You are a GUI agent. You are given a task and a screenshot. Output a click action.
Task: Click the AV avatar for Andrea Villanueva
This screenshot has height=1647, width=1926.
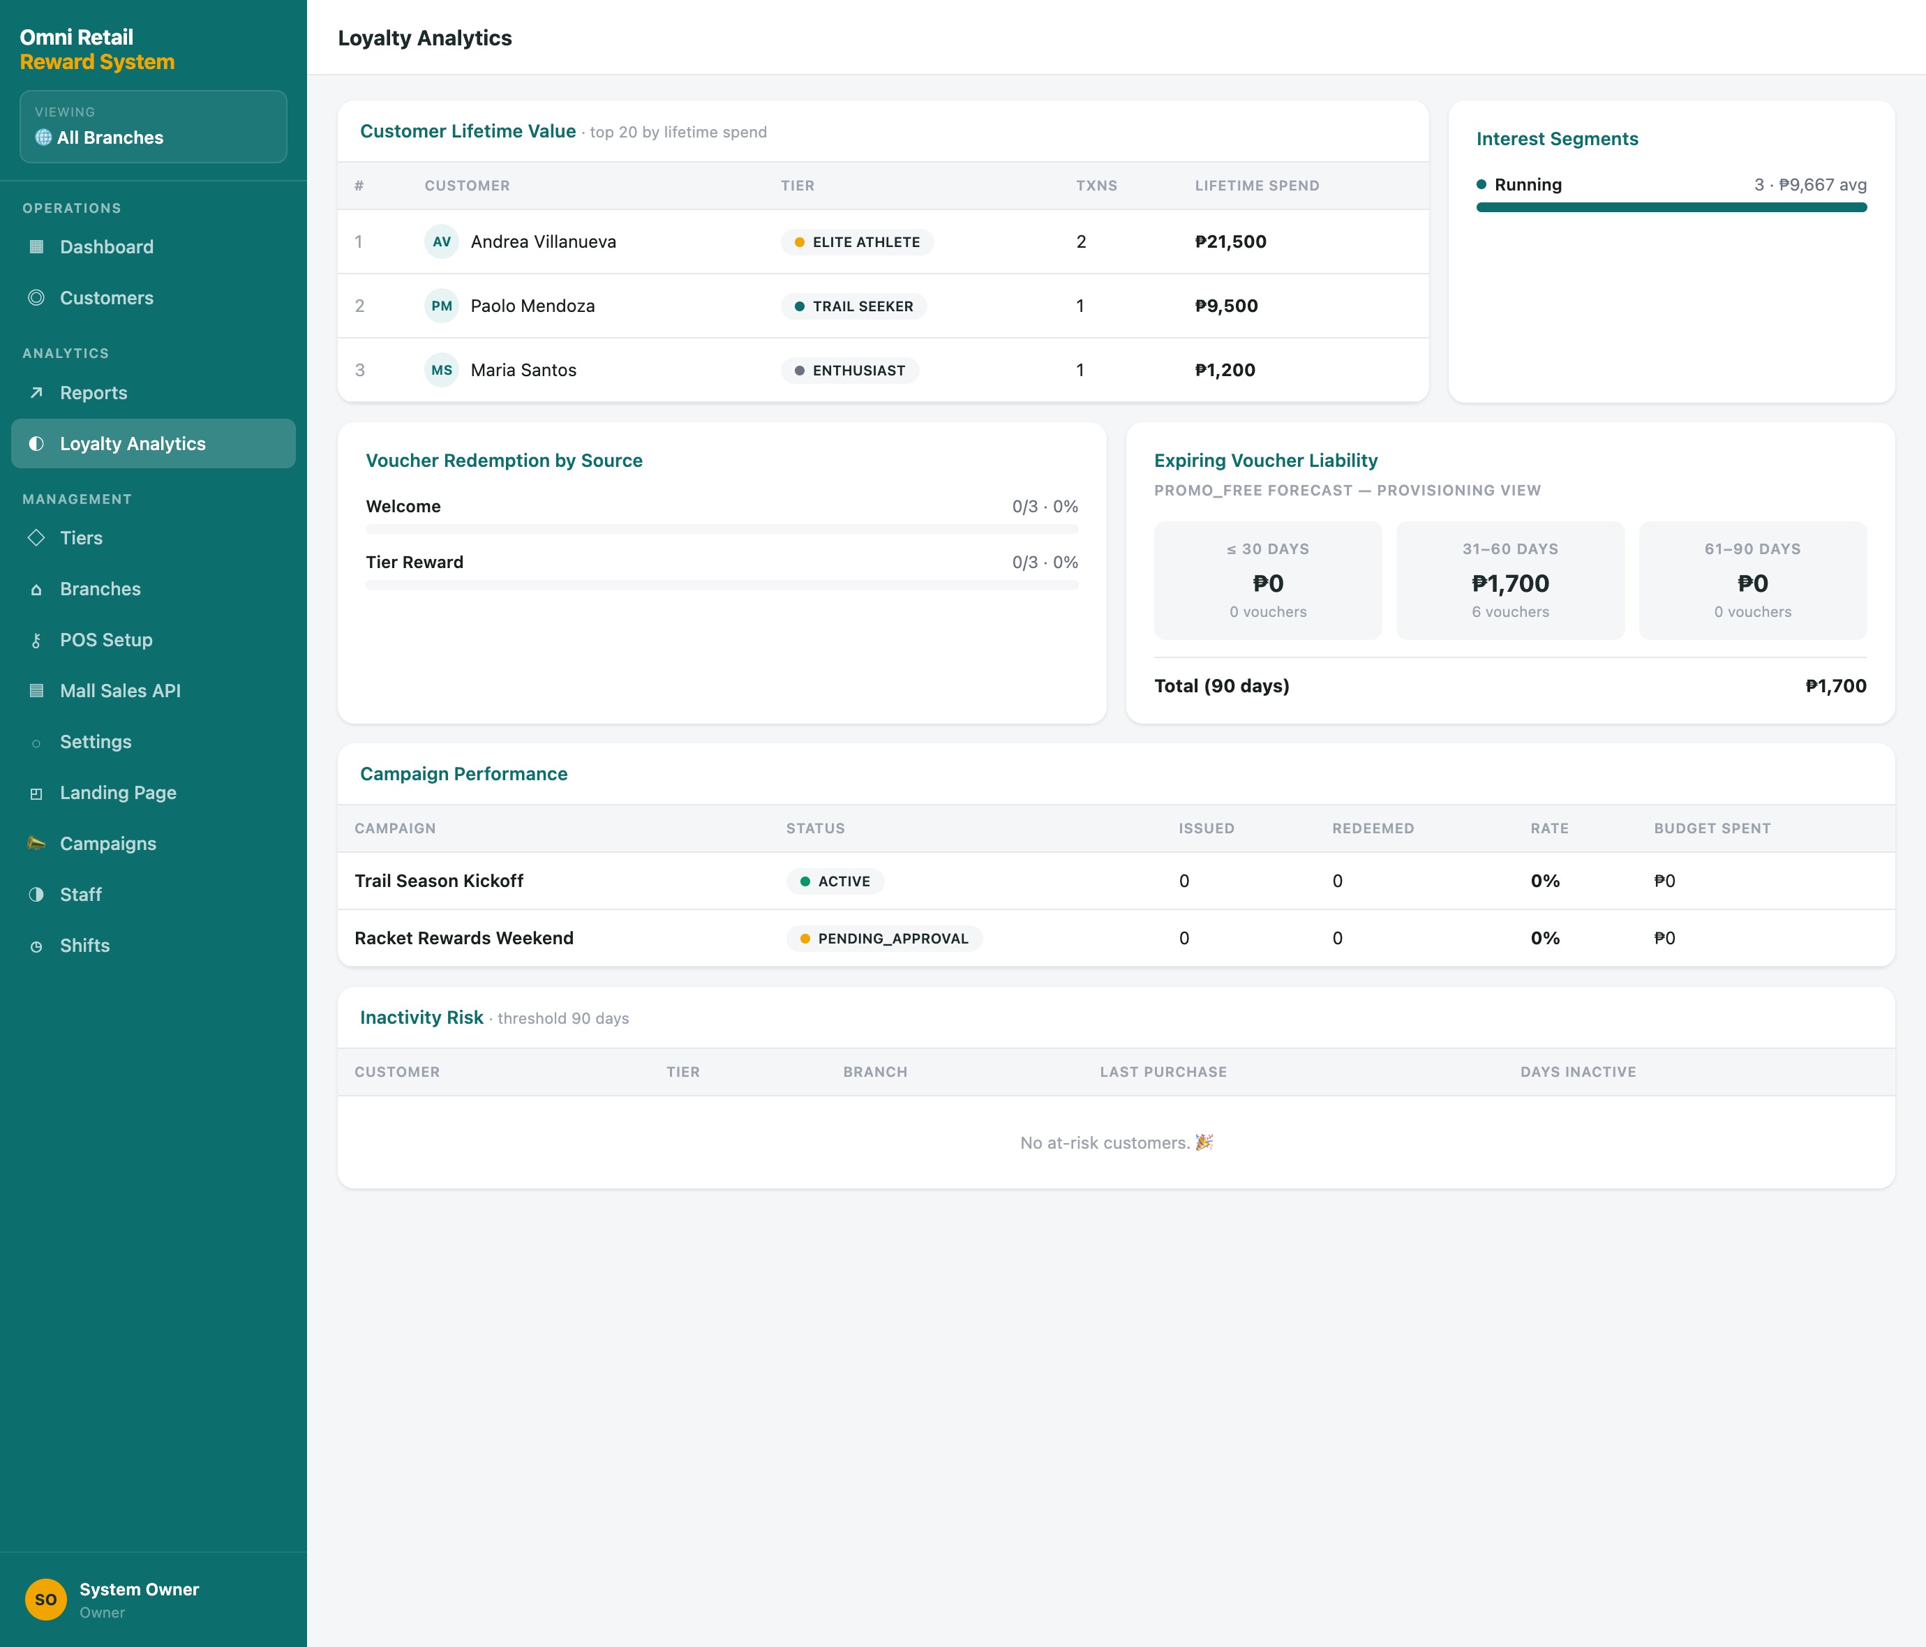click(x=442, y=241)
